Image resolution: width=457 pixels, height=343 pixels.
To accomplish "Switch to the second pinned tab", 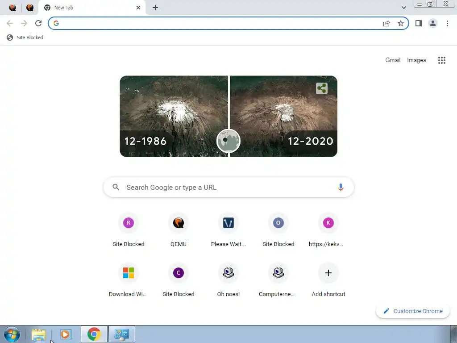I will click(x=30, y=8).
